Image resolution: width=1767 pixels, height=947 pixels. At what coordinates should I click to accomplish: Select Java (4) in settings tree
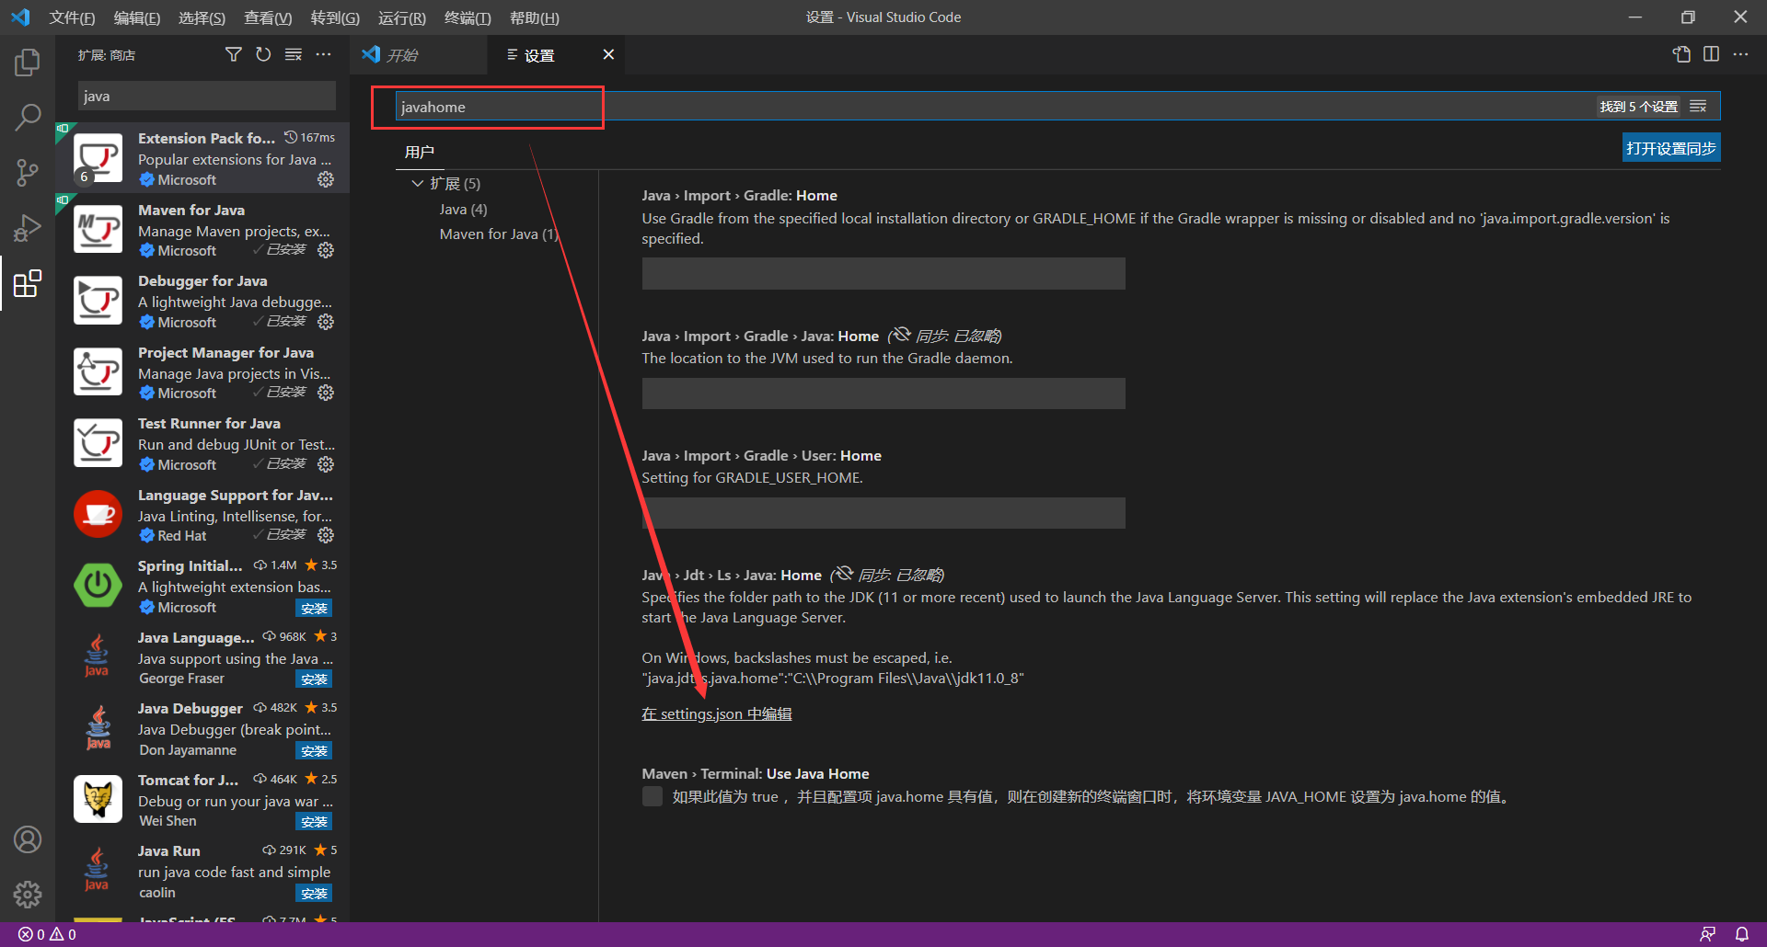pyautogui.click(x=464, y=210)
